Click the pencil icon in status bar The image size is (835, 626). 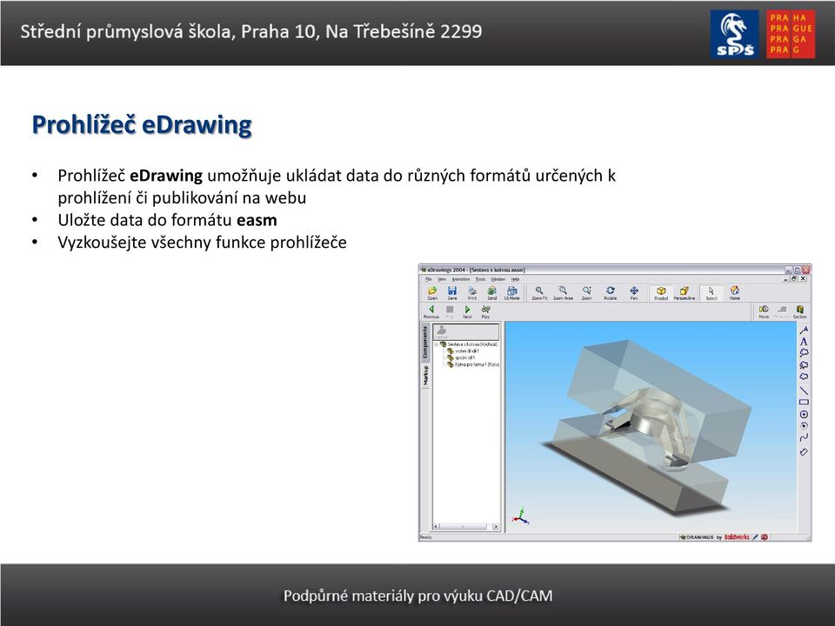click(x=755, y=537)
